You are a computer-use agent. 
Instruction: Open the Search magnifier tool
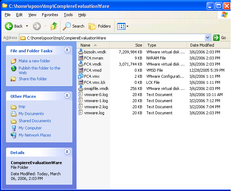(x=67, y=26)
